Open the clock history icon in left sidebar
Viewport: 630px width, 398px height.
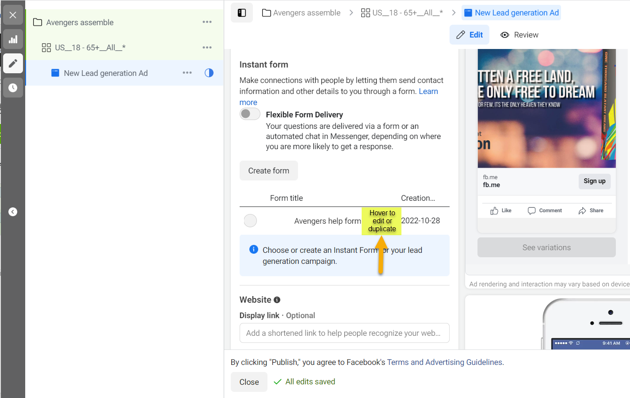pos(13,87)
